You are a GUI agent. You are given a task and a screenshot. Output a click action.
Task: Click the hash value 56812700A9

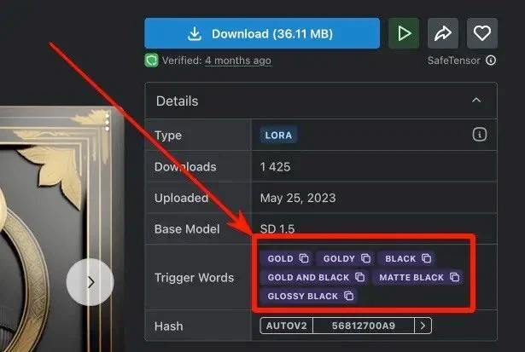pyautogui.click(x=364, y=326)
